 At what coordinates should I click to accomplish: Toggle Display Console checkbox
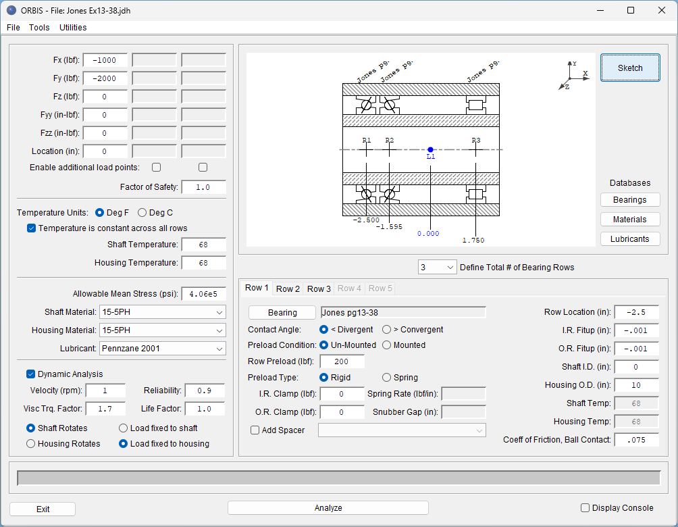tap(585, 508)
